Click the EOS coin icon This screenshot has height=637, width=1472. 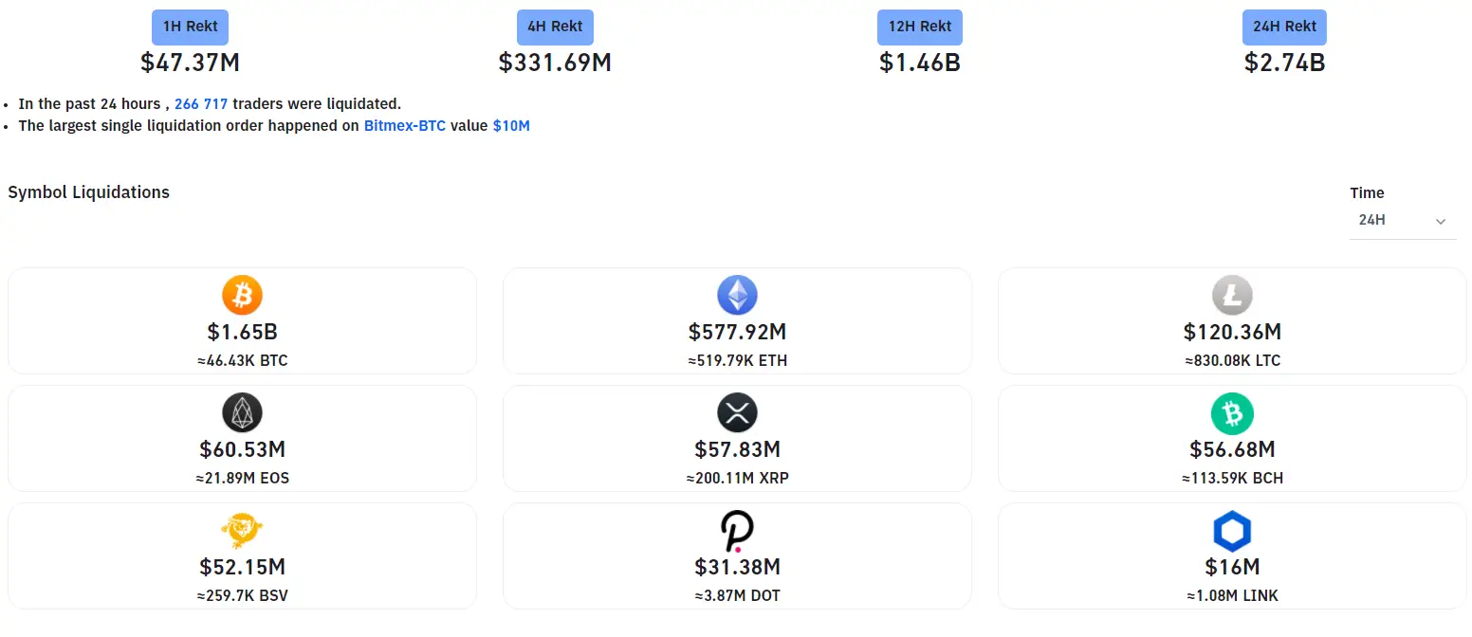coord(242,413)
